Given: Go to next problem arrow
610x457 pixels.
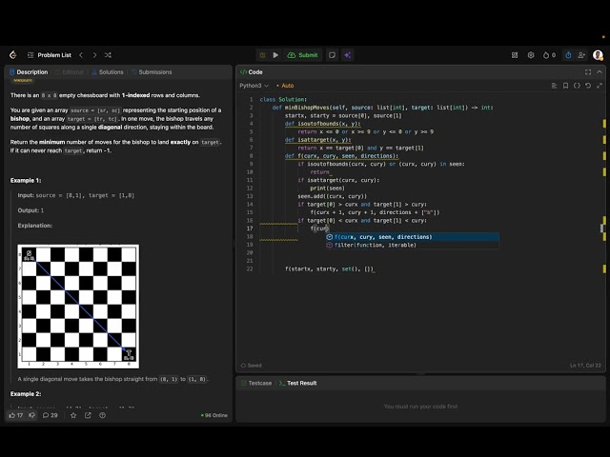Looking at the screenshot, I should point(94,55).
